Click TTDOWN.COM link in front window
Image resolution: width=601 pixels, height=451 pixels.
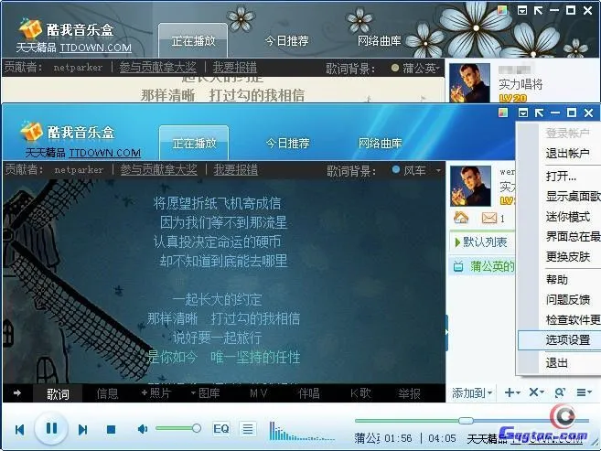(x=104, y=153)
